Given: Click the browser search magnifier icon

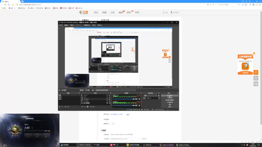Looking at the screenshot, I should point(239,5).
